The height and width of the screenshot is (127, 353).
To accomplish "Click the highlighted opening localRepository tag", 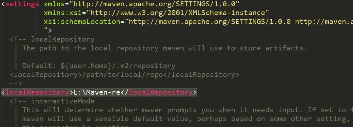I will tap(37, 92).
